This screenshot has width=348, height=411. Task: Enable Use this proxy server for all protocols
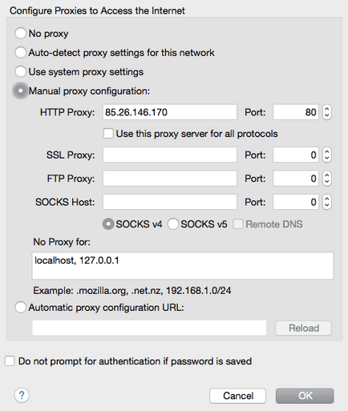coord(108,134)
